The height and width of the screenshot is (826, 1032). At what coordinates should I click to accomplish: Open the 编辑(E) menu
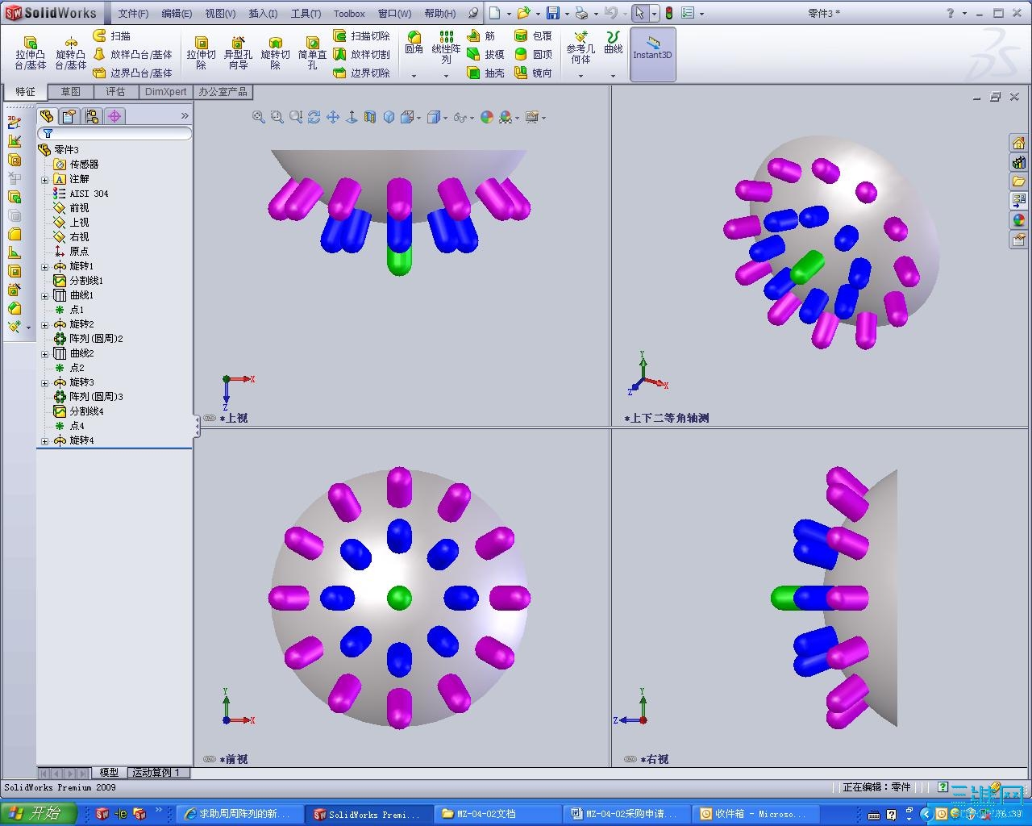[177, 13]
